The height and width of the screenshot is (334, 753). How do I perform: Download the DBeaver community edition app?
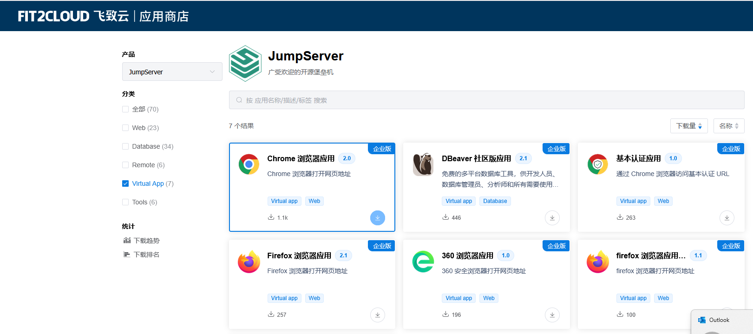[552, 218]
